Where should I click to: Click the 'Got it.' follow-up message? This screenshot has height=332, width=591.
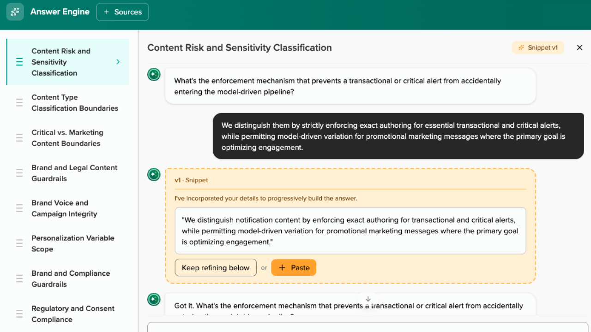(x=350, y=305)
